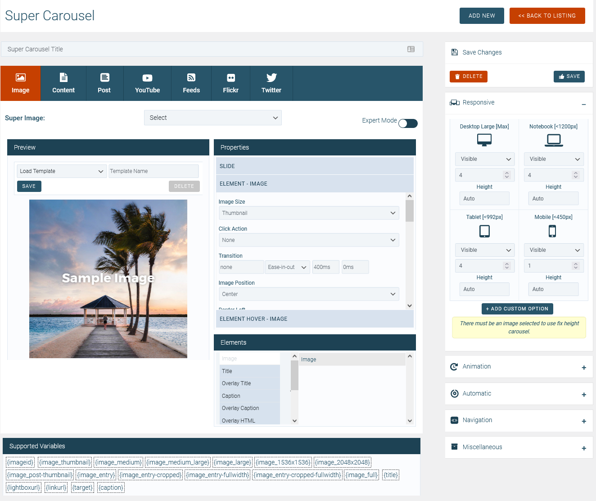Click the Responsive devices icon
The image size is (596, 501).
[x=455, y=103]
